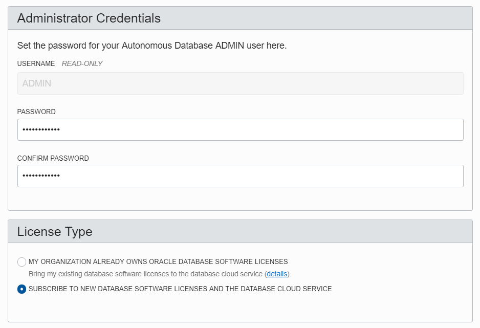
Task: Click the masked dots in the PASSWORD field
Action: [41, 130]
